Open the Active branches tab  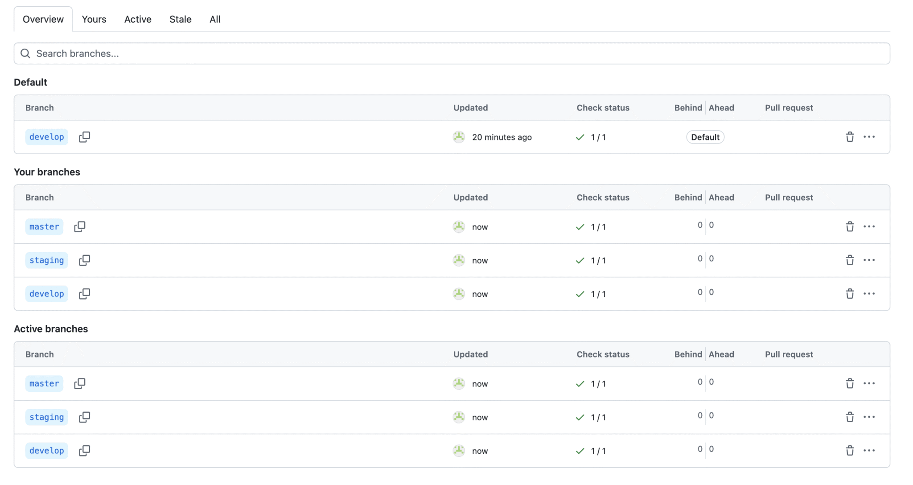138,19
